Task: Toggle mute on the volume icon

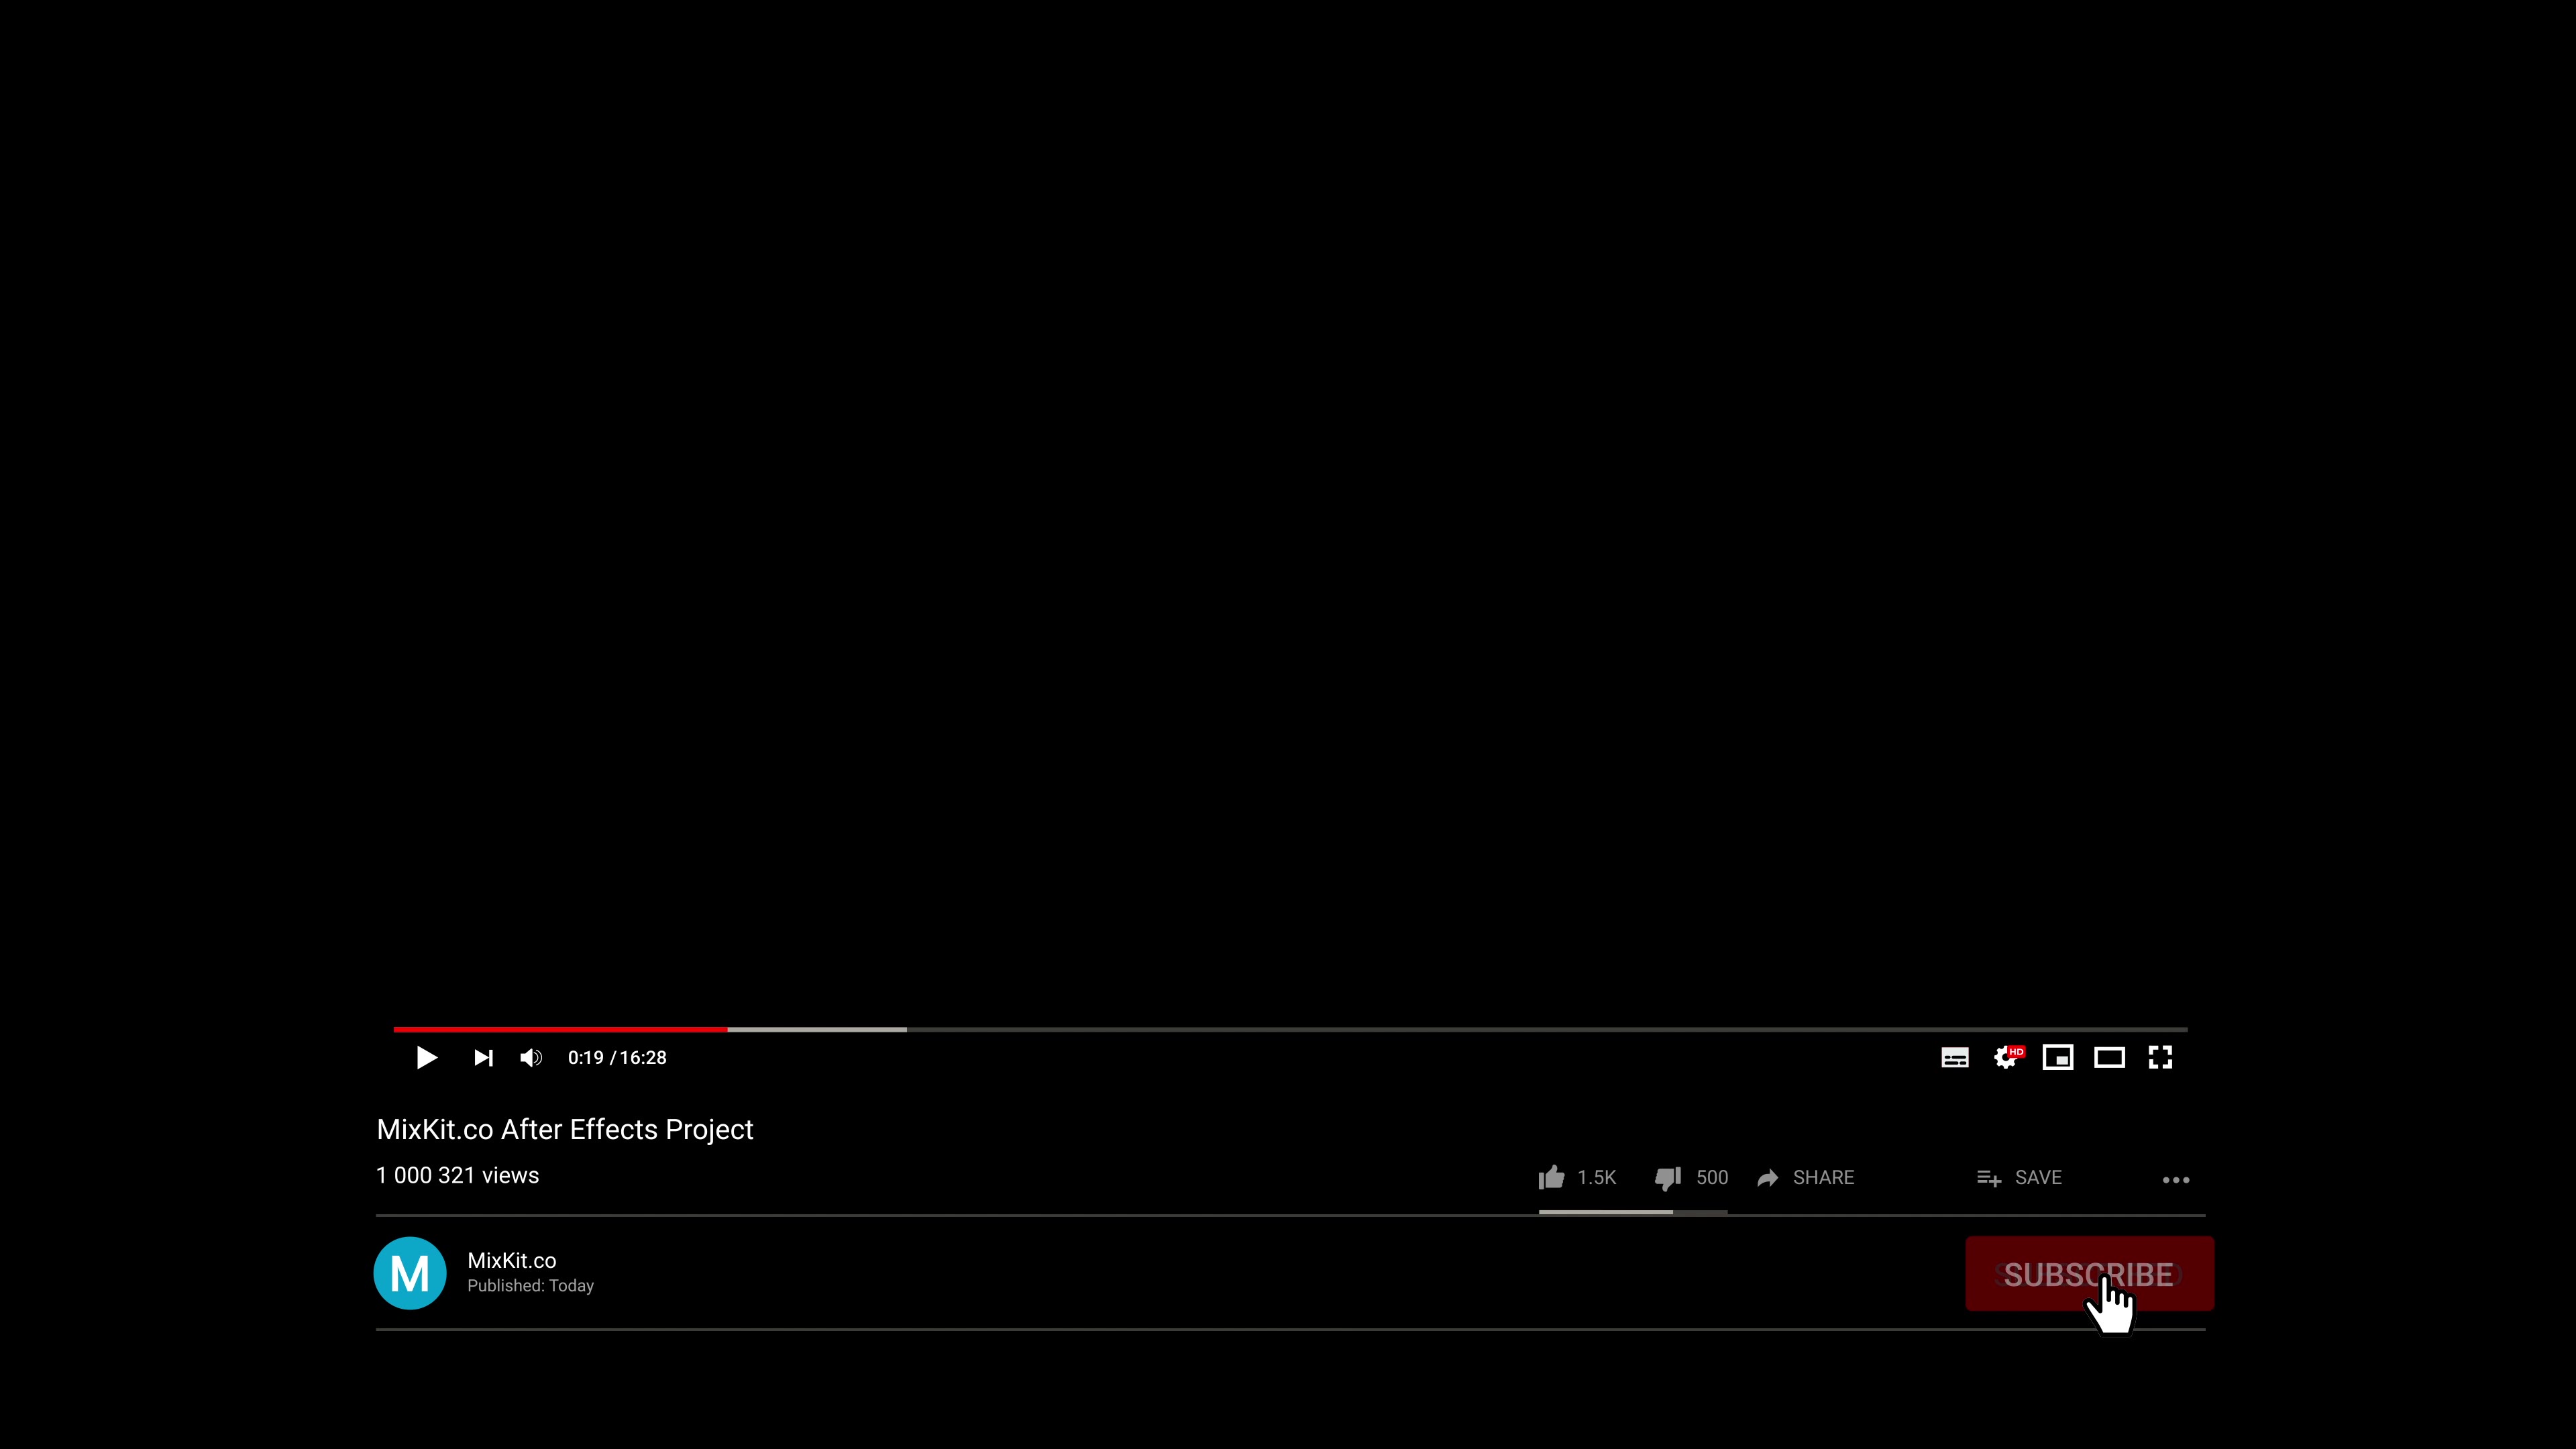Action: coord(531,1057)
